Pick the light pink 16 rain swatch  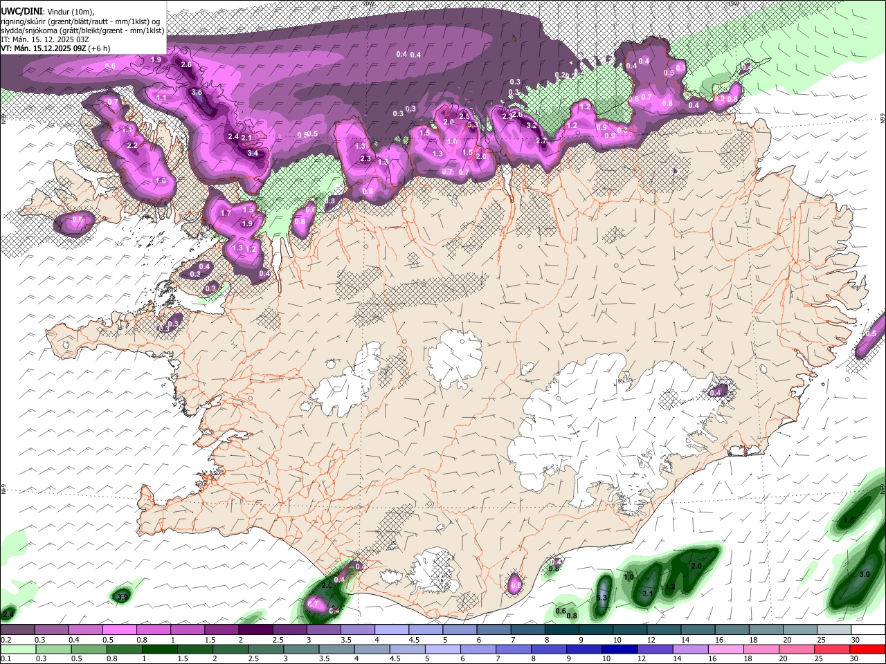[725, 649]
